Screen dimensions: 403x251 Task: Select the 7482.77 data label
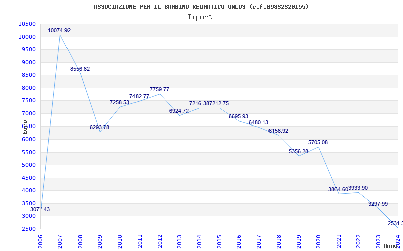click(140, 96)
